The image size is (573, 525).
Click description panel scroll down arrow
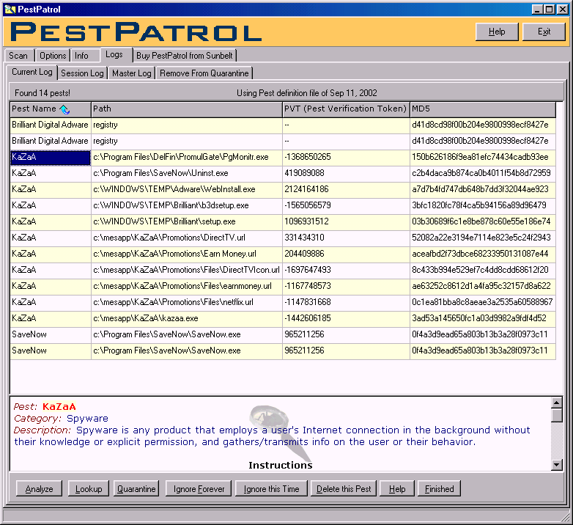(557, 465)
